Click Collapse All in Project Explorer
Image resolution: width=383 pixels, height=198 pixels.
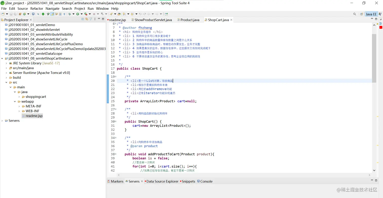point(83,19)
